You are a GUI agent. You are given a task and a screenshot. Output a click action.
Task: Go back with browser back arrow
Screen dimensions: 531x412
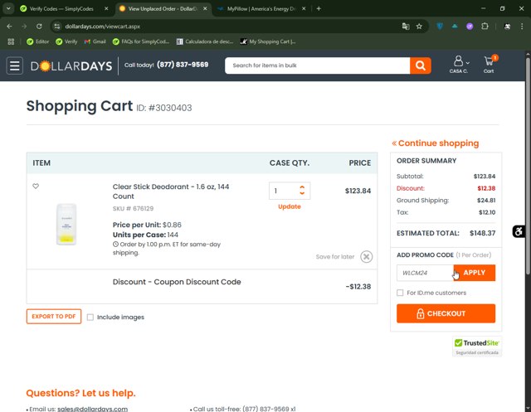pyautogui.click(x=9, y=27)
